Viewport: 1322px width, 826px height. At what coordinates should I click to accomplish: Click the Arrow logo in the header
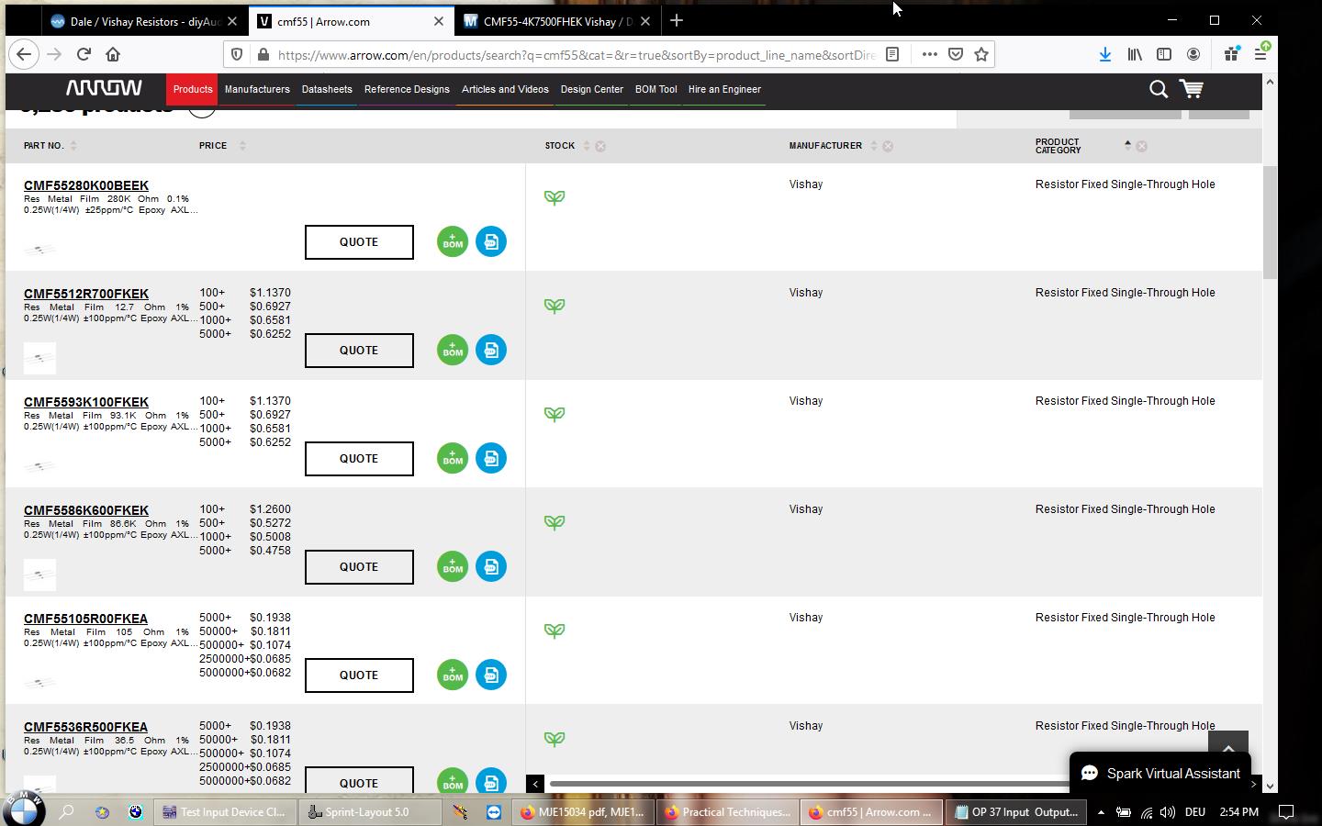tap(104, 88)
